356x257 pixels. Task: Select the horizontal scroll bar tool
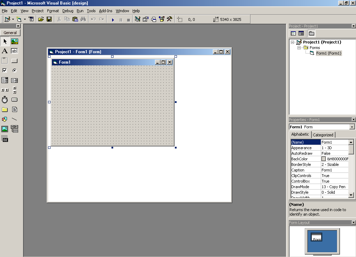click(5, 90)
